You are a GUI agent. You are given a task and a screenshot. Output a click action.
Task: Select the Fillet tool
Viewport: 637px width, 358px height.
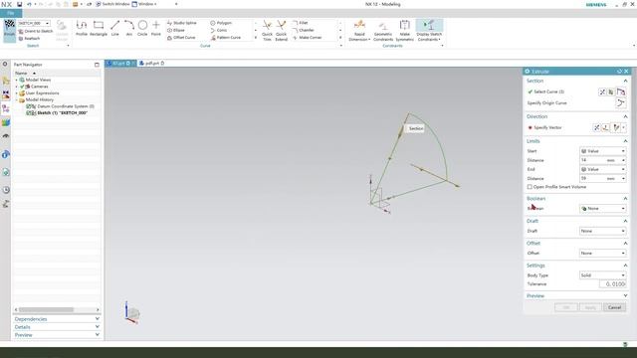coord(301,23)
